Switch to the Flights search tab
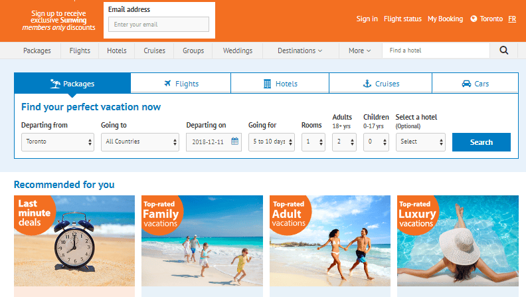 pyautogui.click(x=181, y=83)
